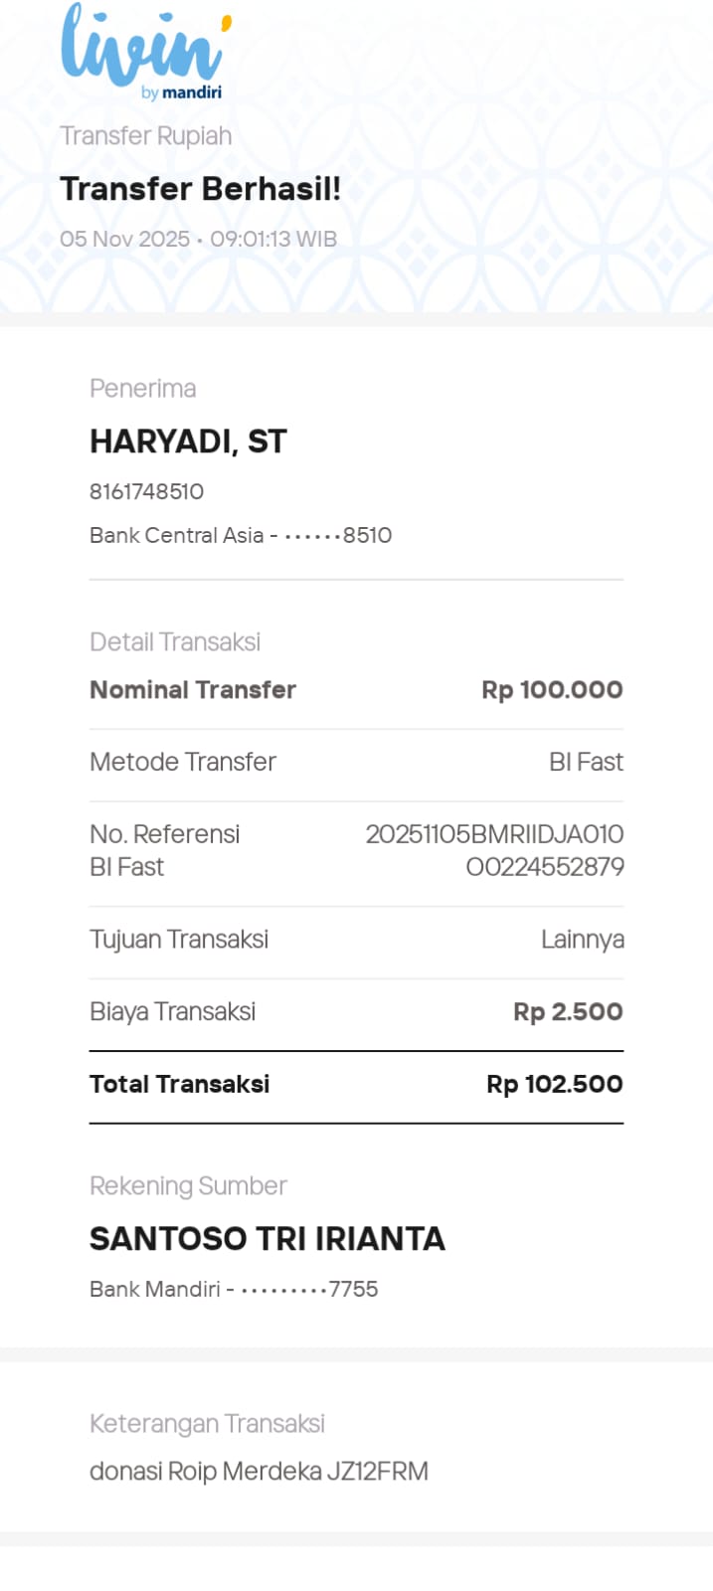Click the "Detail Transaksi" section label
This screenshot has height=1591, width=713.
pyautogui.click(x=175, y=642)
